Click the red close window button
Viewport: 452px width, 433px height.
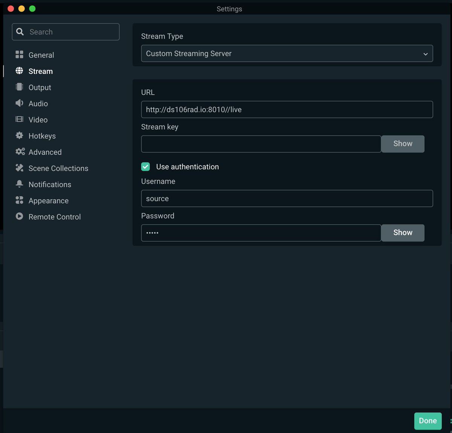[11, 9]
